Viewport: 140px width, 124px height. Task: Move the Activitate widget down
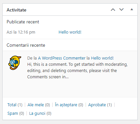[x=121, y=10]
